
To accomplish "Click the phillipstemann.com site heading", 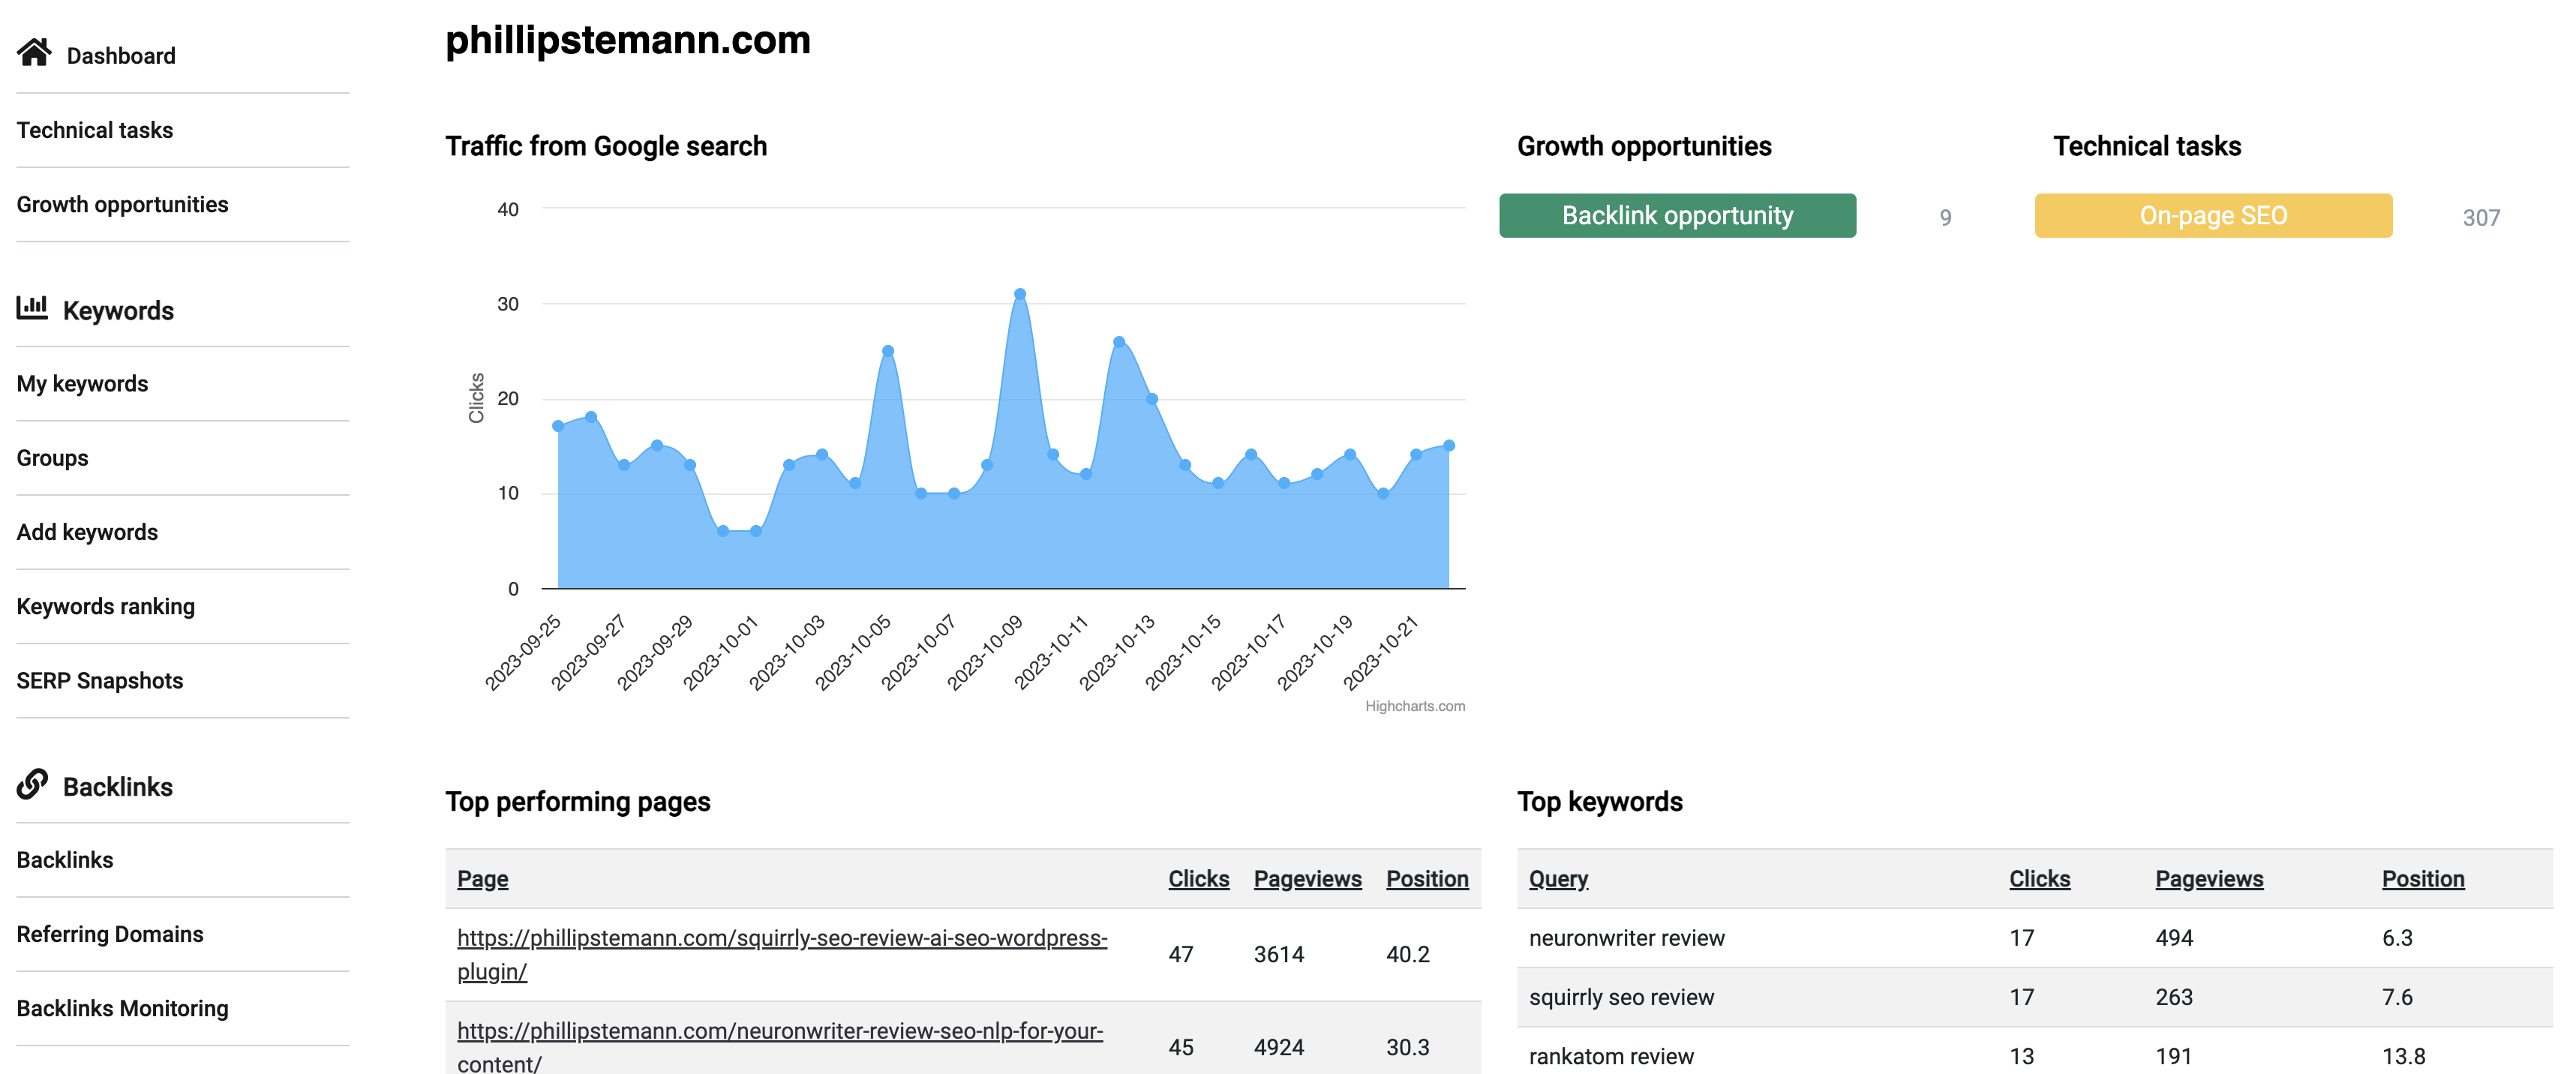I will [628, 40].
